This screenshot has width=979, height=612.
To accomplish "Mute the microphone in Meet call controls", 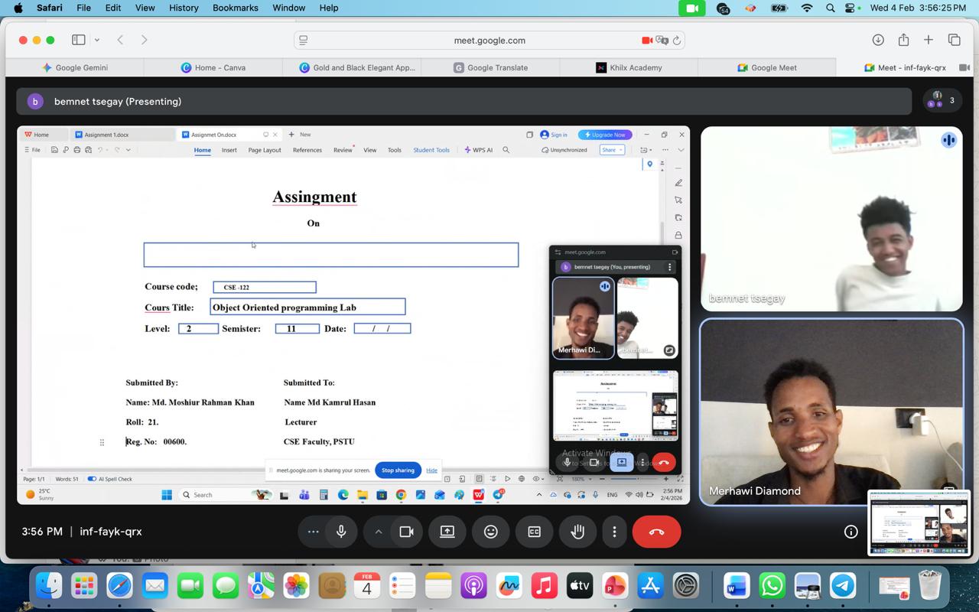I will tap(341, 532).
